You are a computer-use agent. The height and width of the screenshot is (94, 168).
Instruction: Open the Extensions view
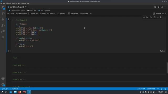pyautogui.click(x=3, y=32)
